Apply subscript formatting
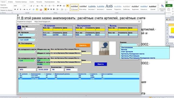Image resolution: width=174 pixels, height=98 pixels. pyautogui.click(x=27, y=10)
